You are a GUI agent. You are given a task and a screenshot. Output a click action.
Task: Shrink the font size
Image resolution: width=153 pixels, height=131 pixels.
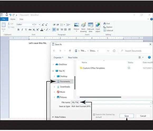click(x=46, y=25)
